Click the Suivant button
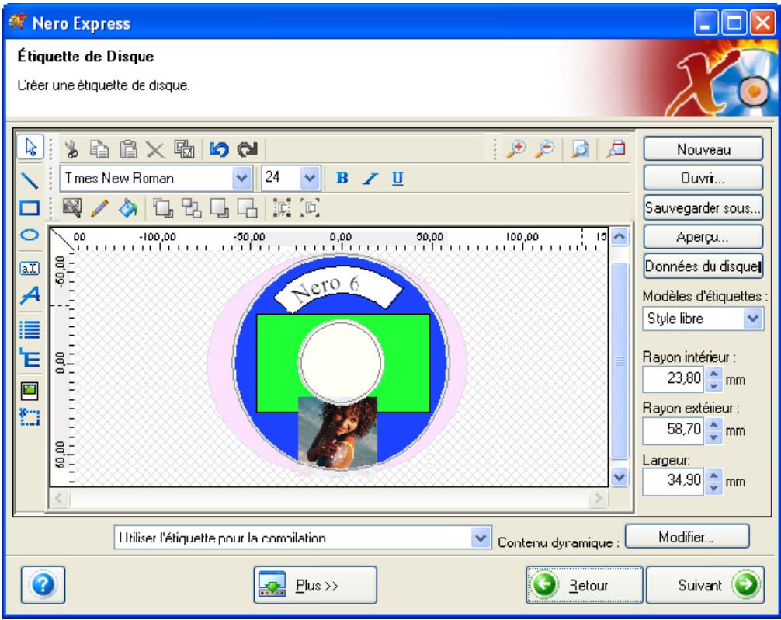The image size is (781, 620). (x=705, y=585)
